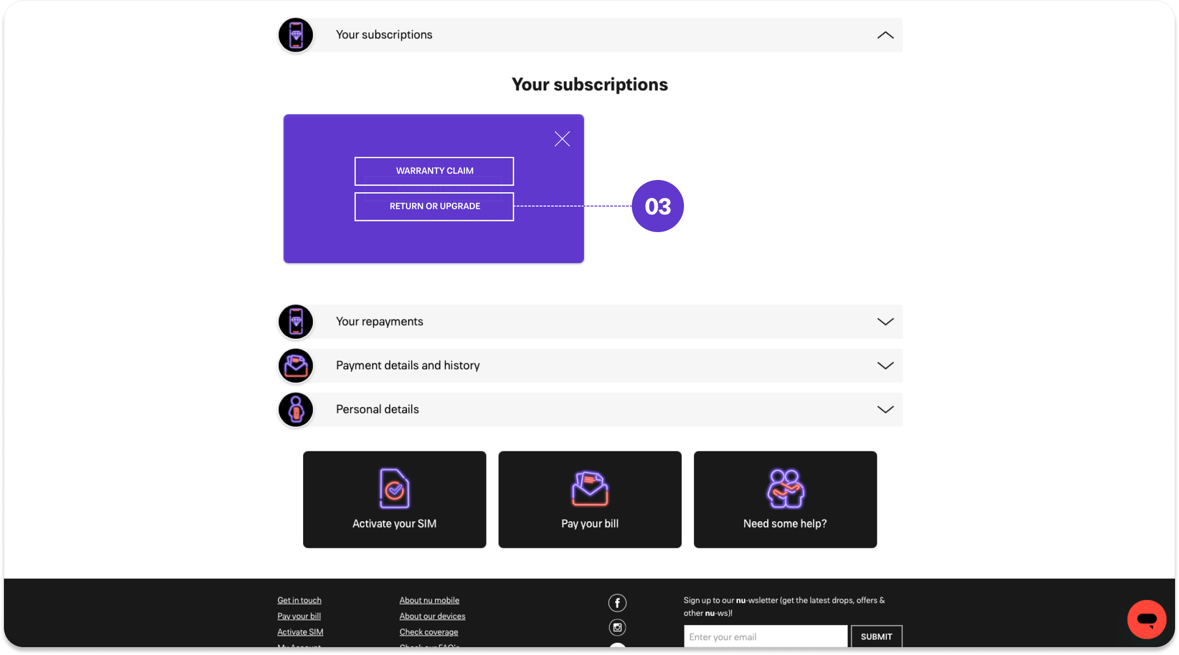Expand the Your repayments chevron

pos(885,322)
